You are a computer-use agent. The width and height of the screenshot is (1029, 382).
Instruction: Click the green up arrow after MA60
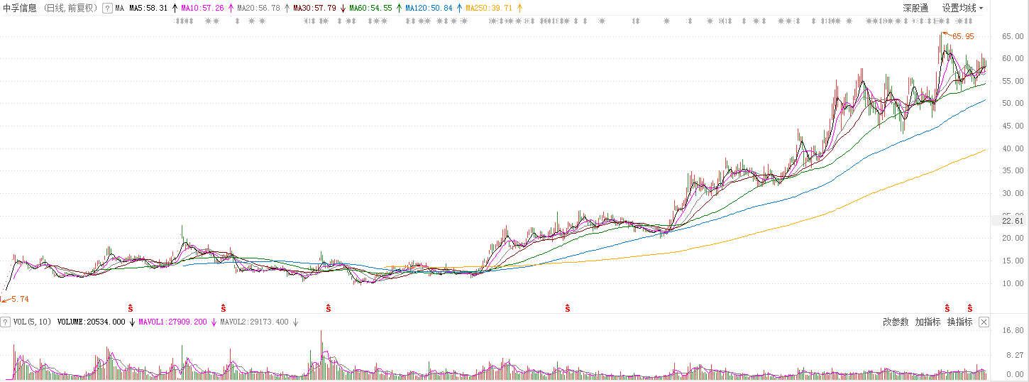click(x=399, y=9)
